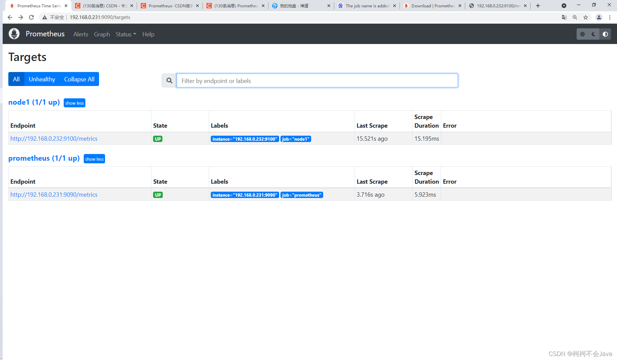Open the browser profile avatar
This screenshot has height=360, width=617.
[x=599, y=17]
